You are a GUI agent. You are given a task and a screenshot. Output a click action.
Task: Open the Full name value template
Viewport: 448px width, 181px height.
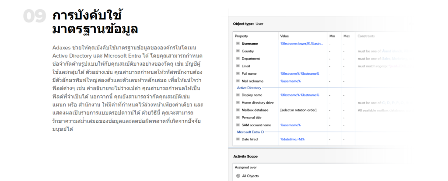[300, 73]
